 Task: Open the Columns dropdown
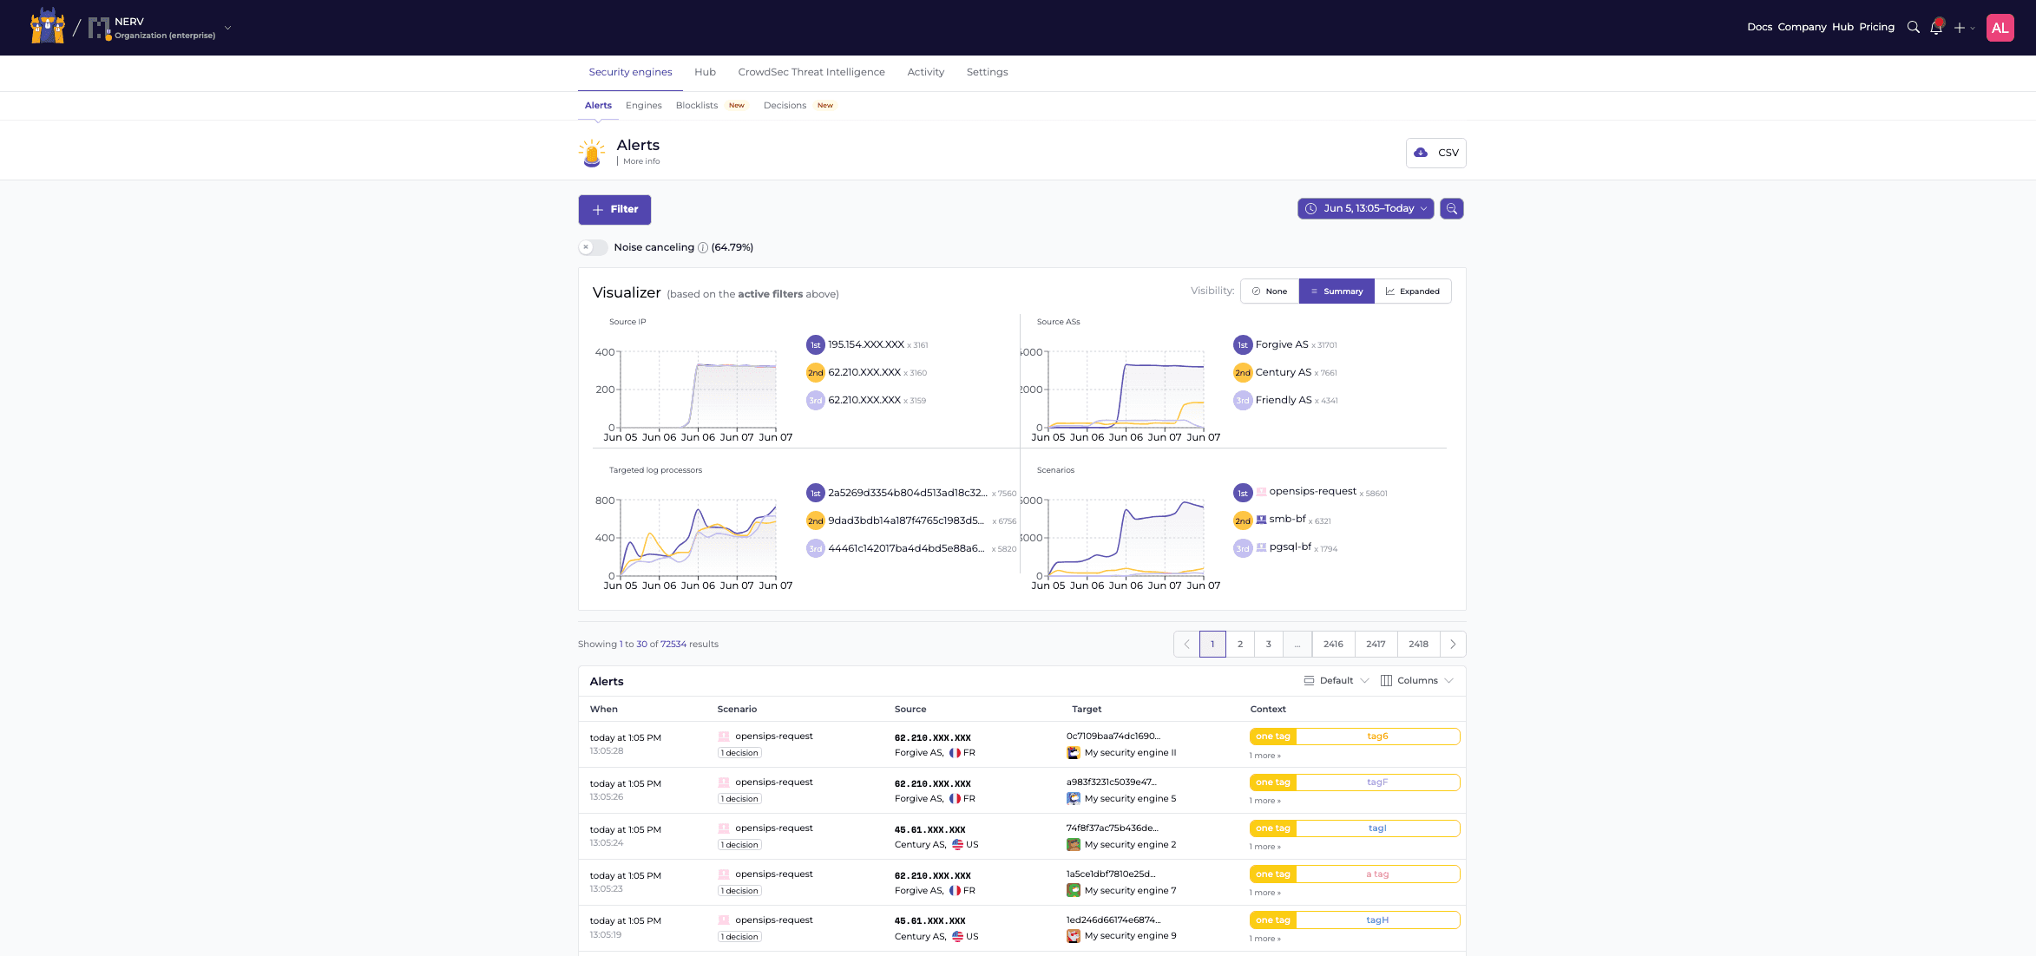pyautogui.click(x=1416, y=681)
